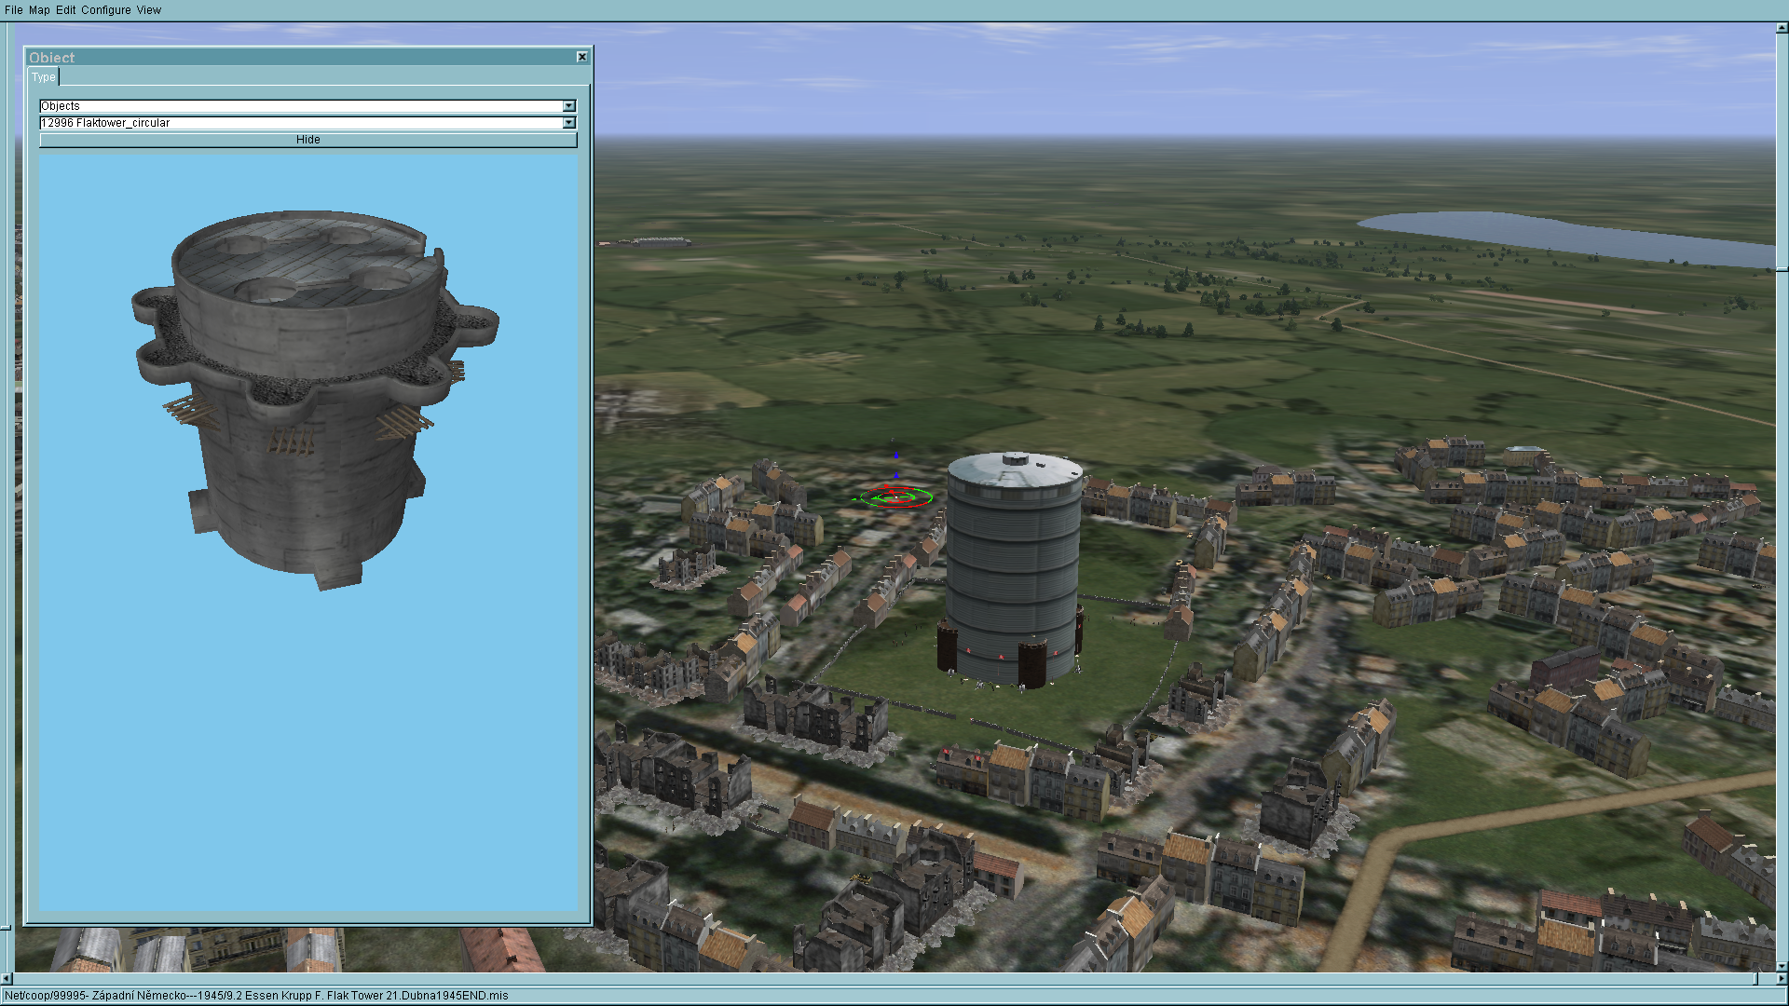Click the Objects category combo box field
Image resolution: width=1789 pixels, height=1006 pixels.
(x=298, y=106)
